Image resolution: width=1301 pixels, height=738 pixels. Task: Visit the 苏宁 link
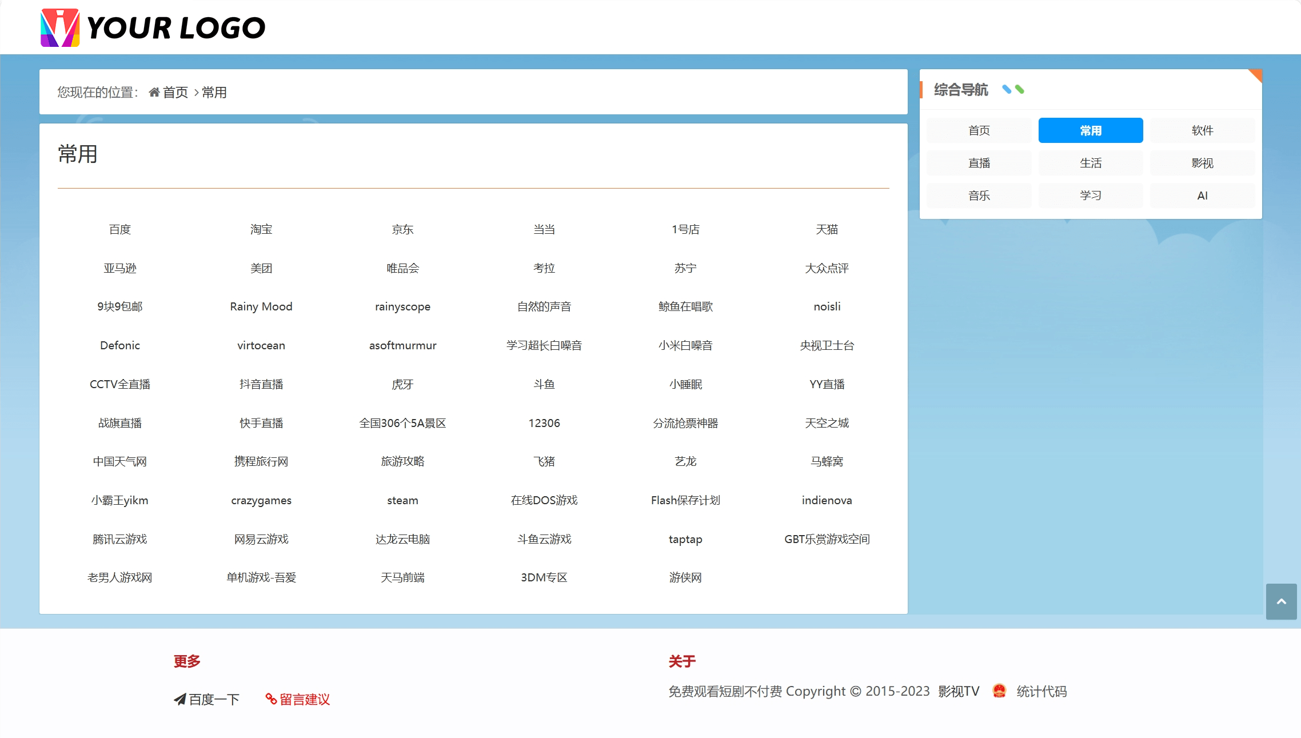pyautogui.click(x=685, y=268)
